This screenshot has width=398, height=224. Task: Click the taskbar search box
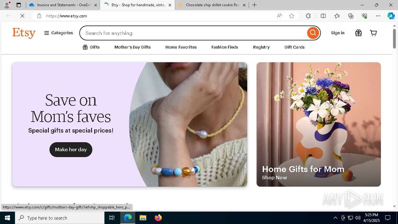click(60, 218)
